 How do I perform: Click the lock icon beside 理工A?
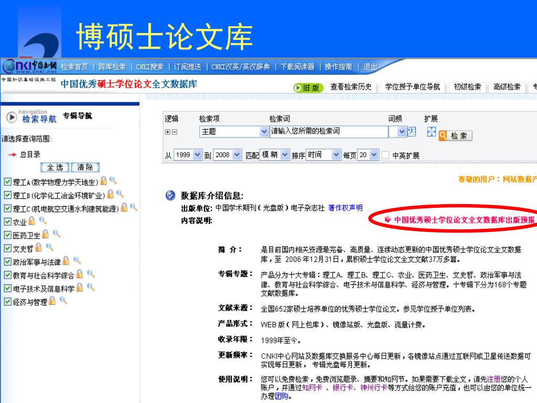[x=103, y=181]
